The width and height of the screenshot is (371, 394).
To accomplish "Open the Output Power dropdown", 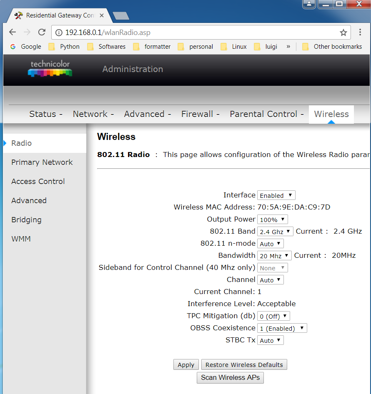I will coord(272,219).
